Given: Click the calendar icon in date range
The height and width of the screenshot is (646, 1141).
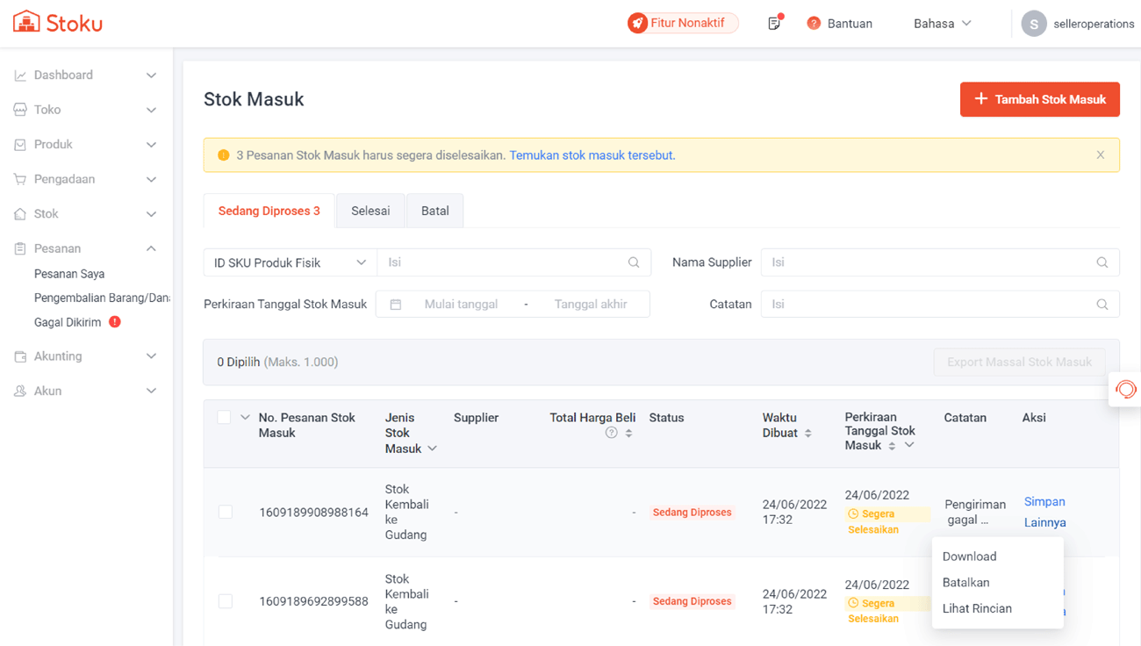Looking at the screenshot, I should [396, 305].
